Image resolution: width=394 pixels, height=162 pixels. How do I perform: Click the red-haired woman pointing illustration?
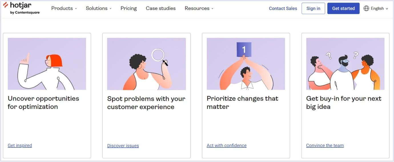coord(47,64)
